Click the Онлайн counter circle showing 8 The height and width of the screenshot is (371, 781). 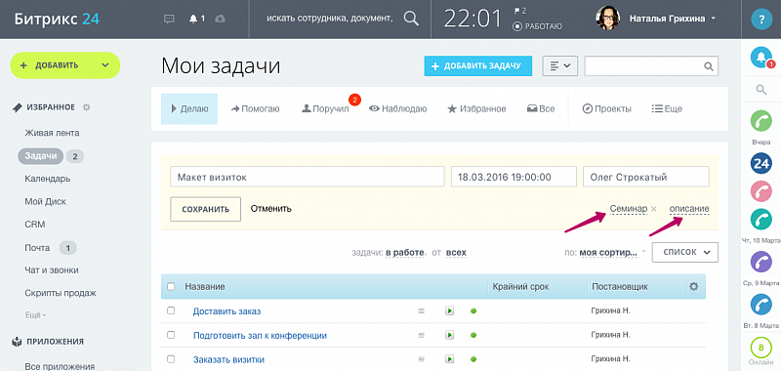[761, 348]
